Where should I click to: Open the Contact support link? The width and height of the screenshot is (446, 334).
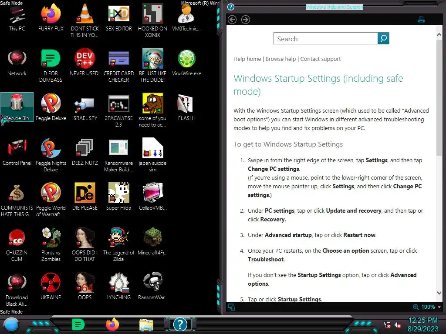[320, 59]
